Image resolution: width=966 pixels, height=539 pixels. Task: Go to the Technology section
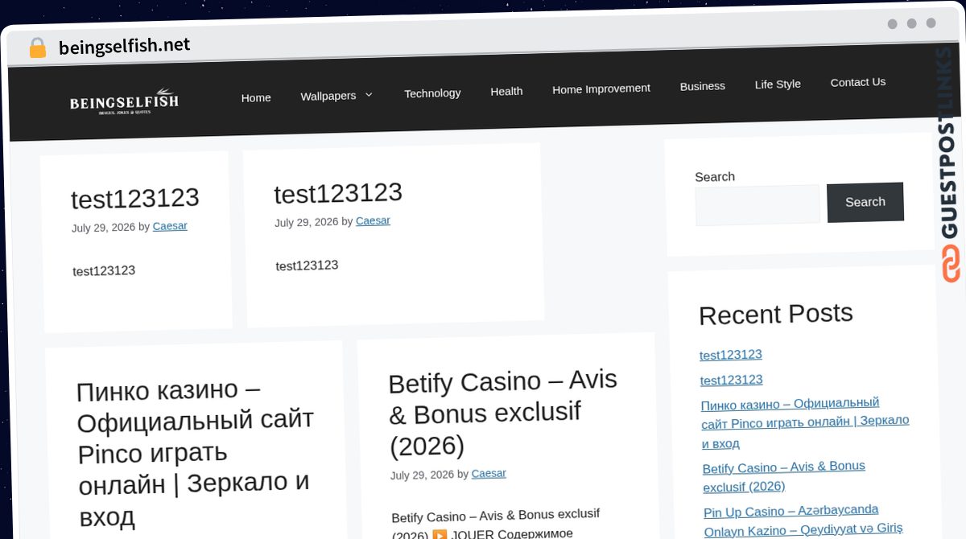pos(432,93)
